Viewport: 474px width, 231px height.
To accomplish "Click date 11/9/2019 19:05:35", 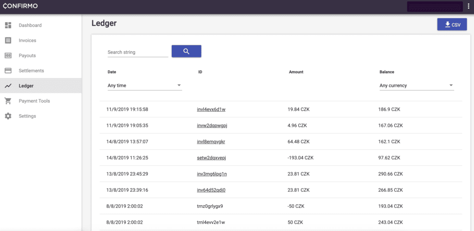I will coord(127,126).
